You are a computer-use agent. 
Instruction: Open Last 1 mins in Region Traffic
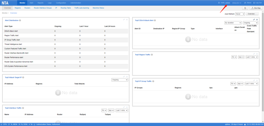[x=252, y=57]
